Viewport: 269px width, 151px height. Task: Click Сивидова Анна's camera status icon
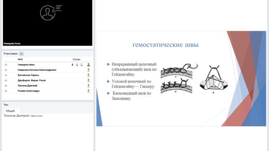point(77,65)
